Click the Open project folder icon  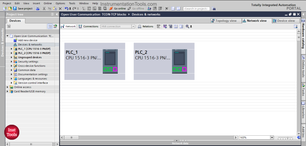tap(10, 9)
